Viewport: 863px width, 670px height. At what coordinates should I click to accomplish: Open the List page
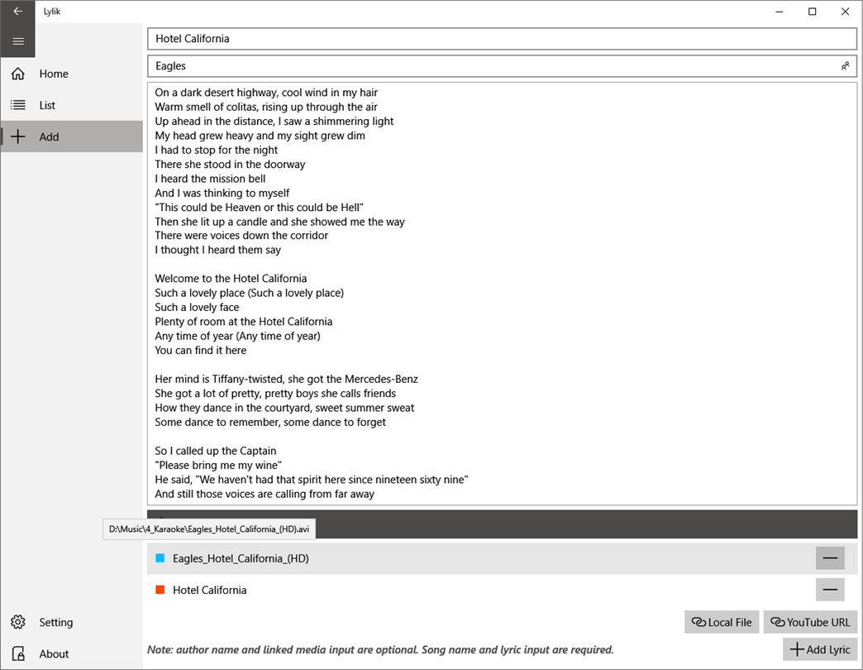[x=72, y=105]
